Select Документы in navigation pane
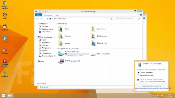The image size is (175, 98). coord(44,42)
